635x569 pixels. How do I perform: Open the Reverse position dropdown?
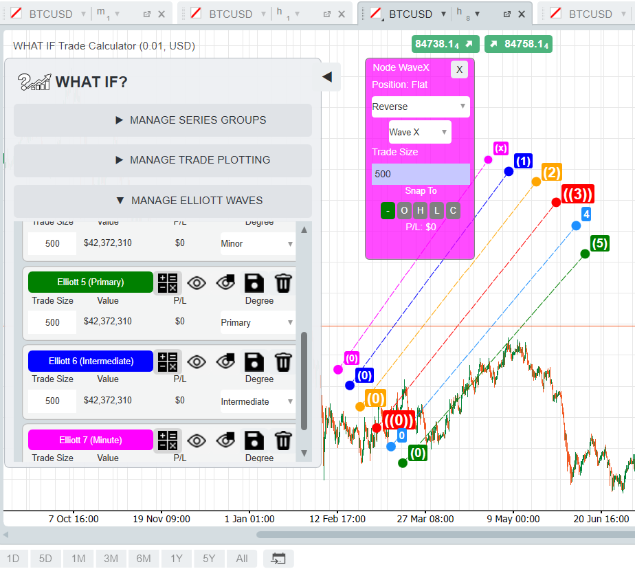[x=421, y=107]
